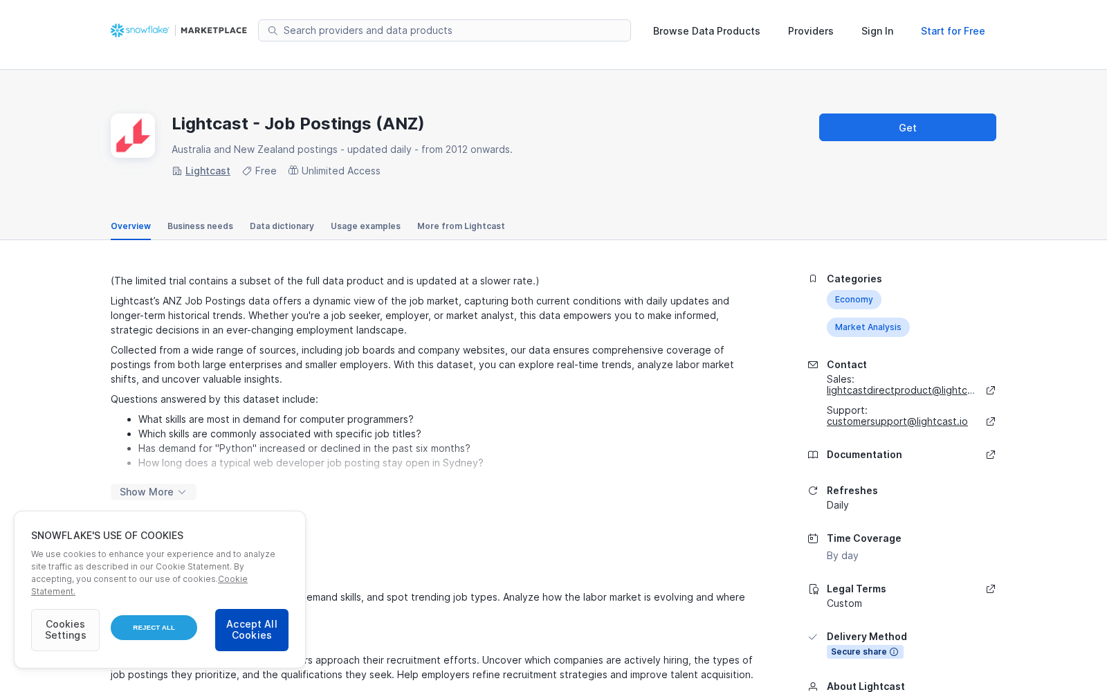Open external link icon for support email
1107x692 pixels.
coord(991,421)
